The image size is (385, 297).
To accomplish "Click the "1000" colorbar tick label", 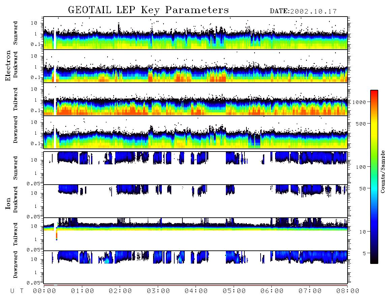I will coord(359,102).
